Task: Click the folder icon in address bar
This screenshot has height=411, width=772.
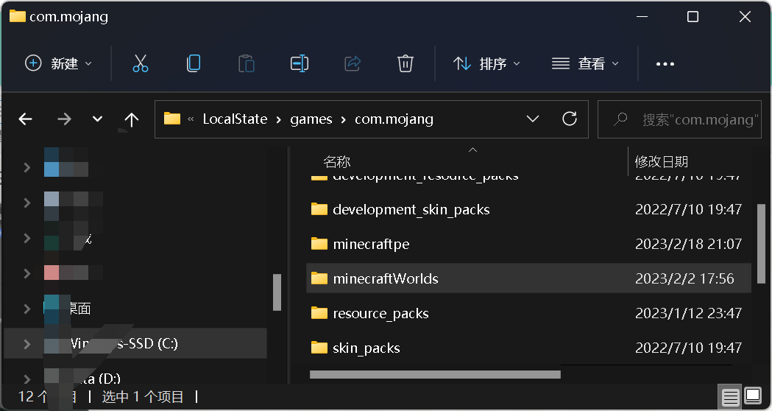Action: coord(171,119)
